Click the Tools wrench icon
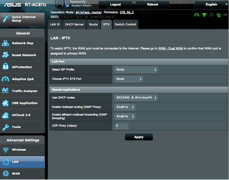This screenshot has height=180, width=229. tap(6, 127)
